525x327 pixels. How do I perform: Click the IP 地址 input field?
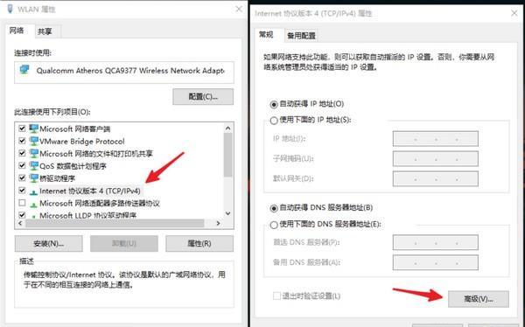[435, 138]
